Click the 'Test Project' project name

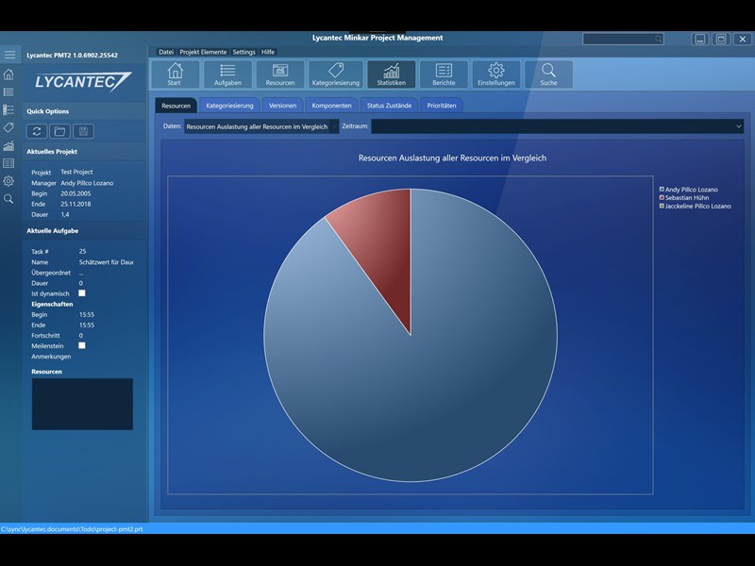[76, 172]
